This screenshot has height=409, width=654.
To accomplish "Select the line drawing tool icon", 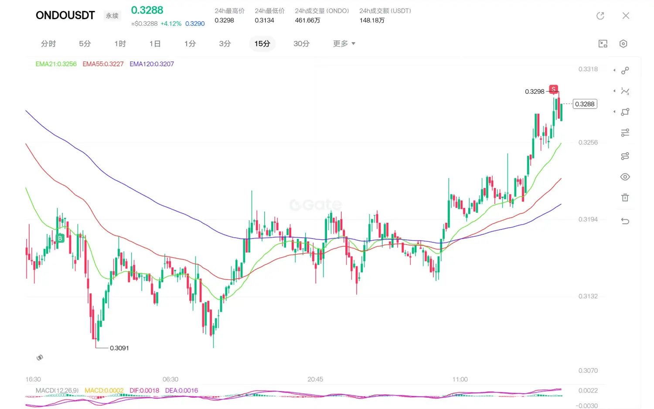I will coord(625,70).
